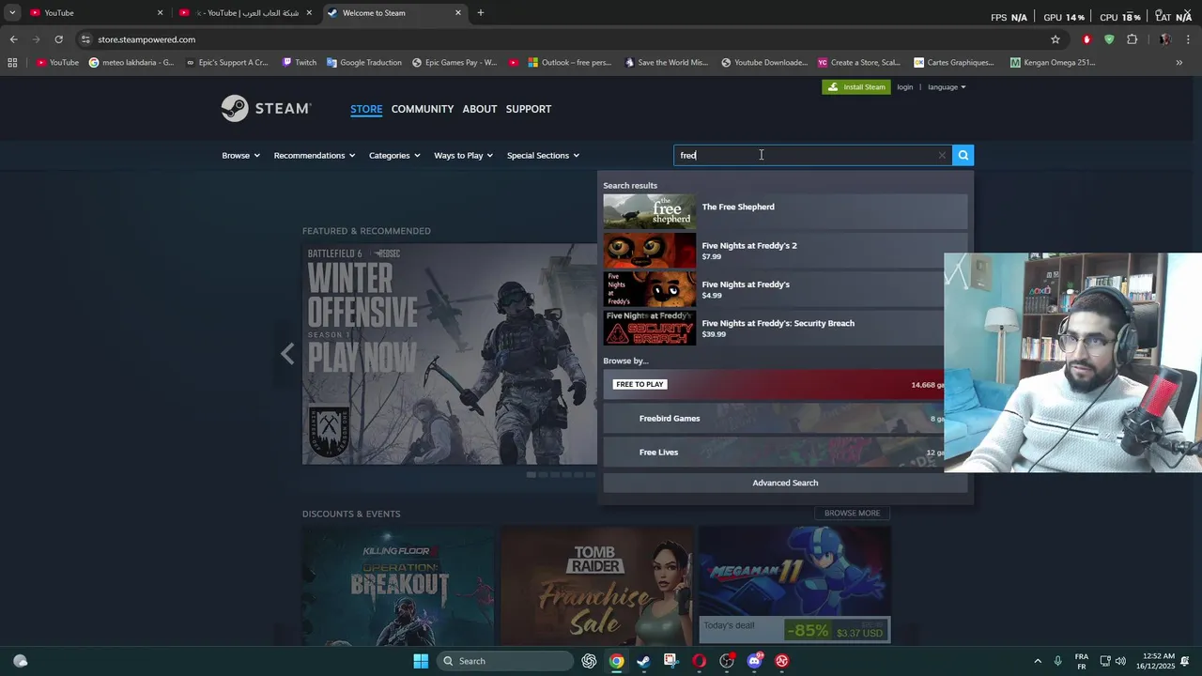Open the ABOUT page
Image resolution: width=1202 pixels, height=676 pixels.
click(x=479, y=109)
